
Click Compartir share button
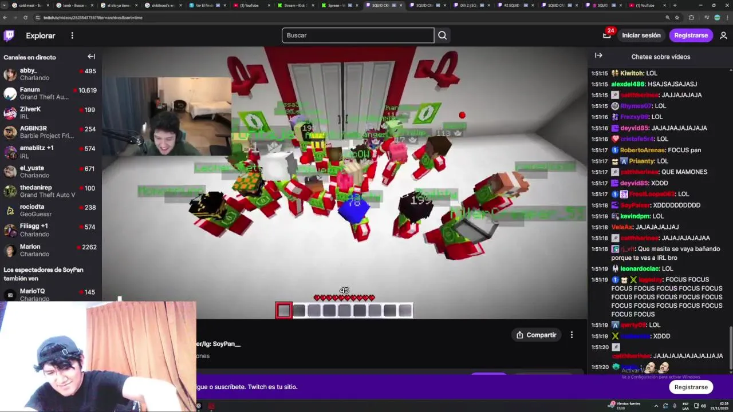537,335
